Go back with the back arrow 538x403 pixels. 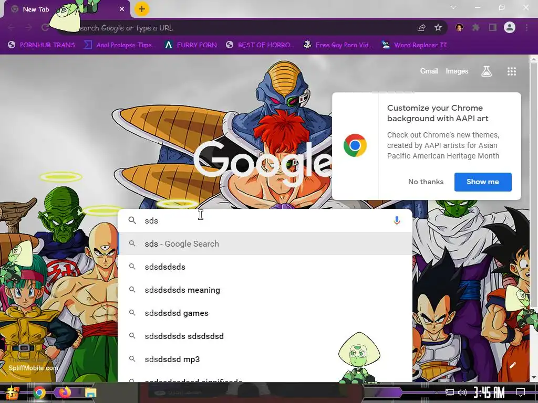click(x=12, y=28)
